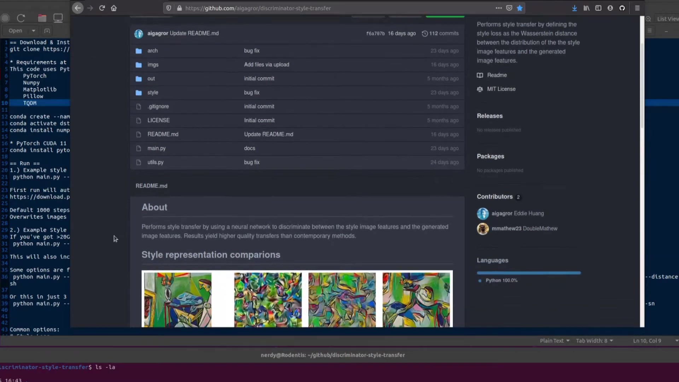Open the utils.py file
Image resolution: width=679 pixels, height=382 pixels.
pos(155,162)
